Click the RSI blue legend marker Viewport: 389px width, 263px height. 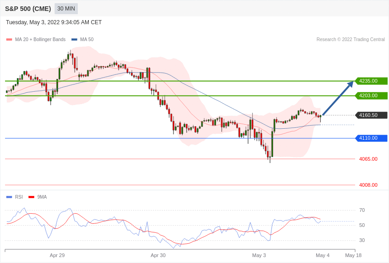[9, 197]
